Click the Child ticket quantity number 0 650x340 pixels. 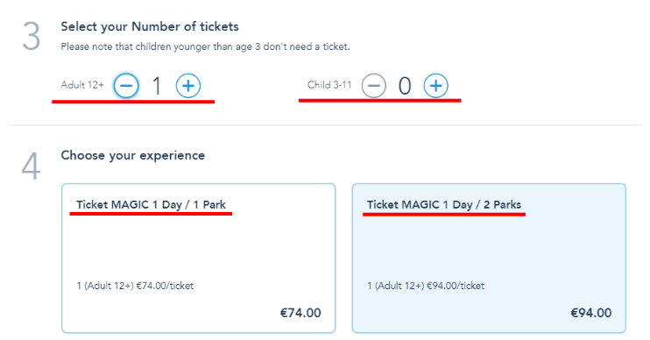pyautogui.click(x=405, y=86)
